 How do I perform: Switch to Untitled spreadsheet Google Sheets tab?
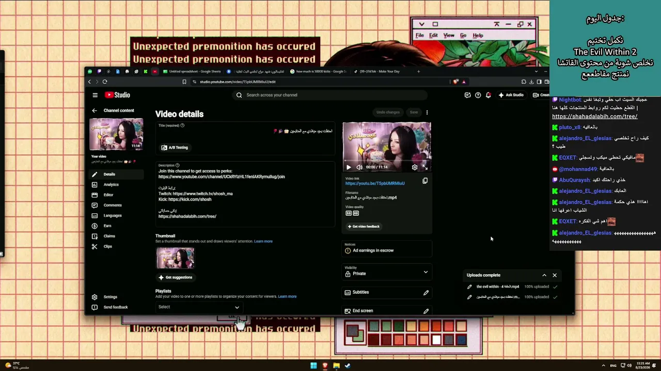pos(192,72)
